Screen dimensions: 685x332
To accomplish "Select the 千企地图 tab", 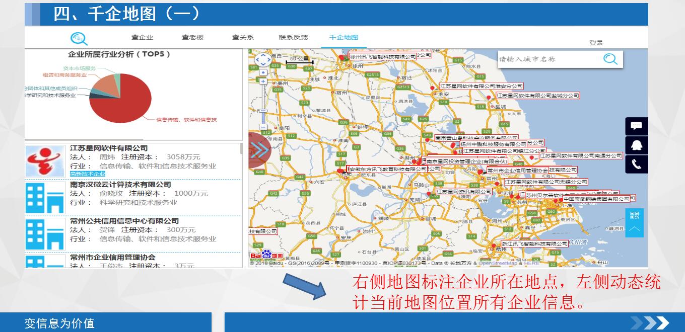I will [x=344, y=38].
